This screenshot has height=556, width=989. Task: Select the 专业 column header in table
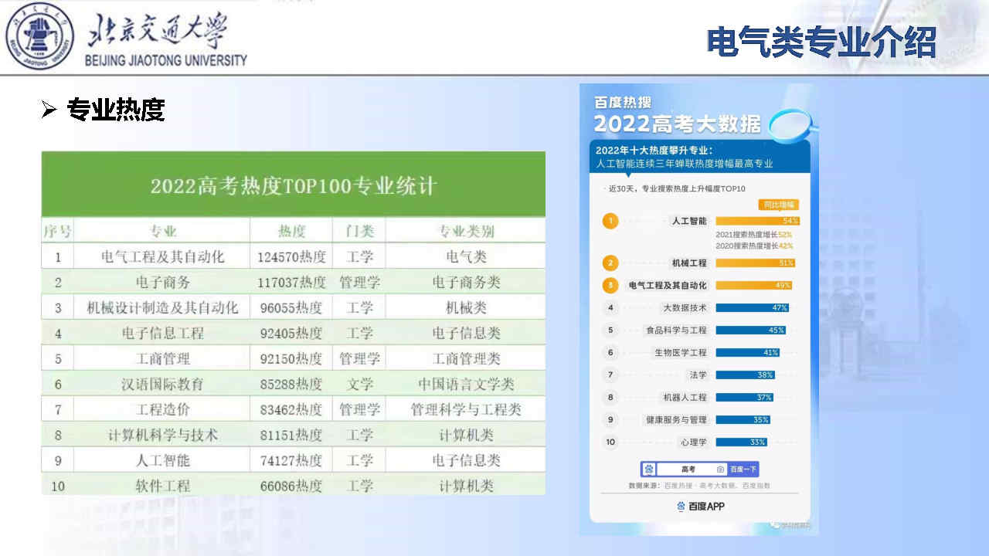(162, 231)
